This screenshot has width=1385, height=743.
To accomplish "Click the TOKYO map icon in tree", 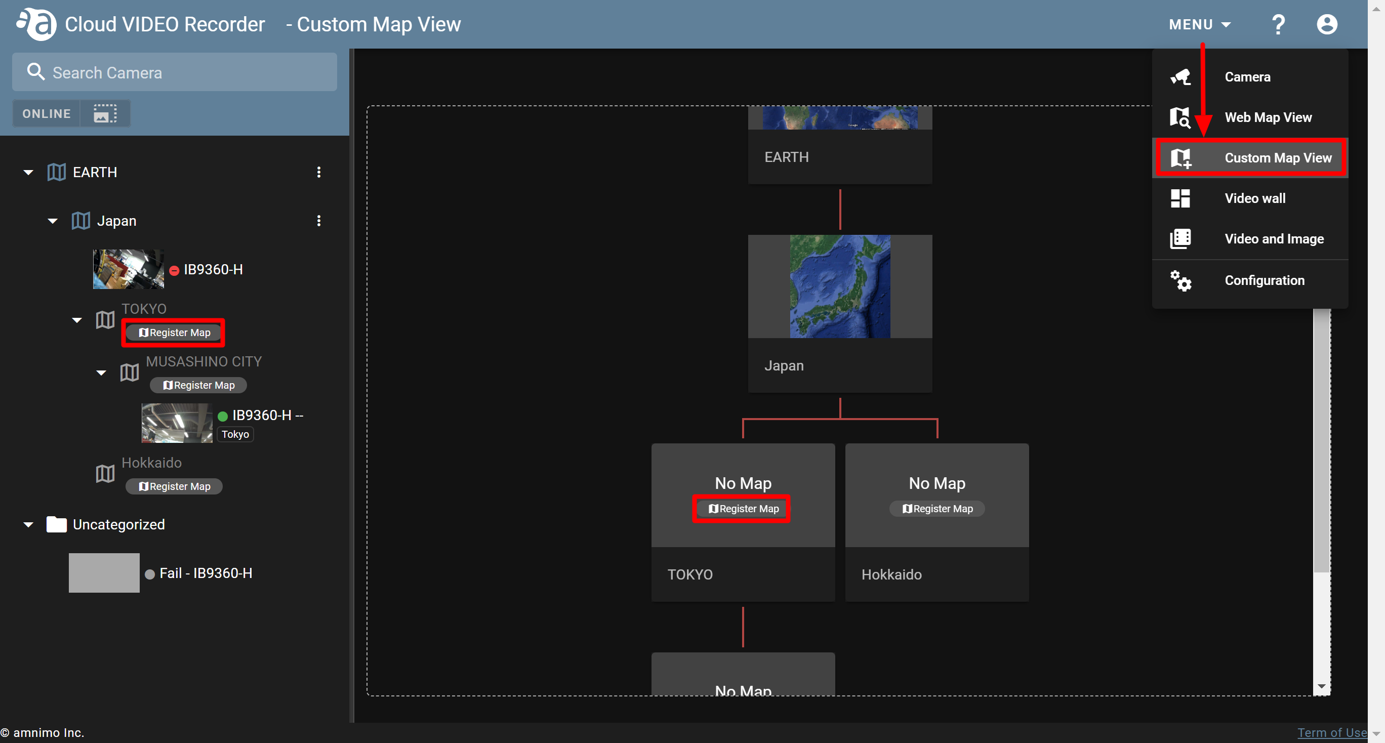I will tap(105, 320).
